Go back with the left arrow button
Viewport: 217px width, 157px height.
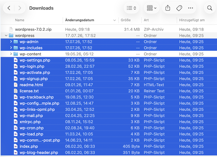pyautogui.click(x=9, y=8)
